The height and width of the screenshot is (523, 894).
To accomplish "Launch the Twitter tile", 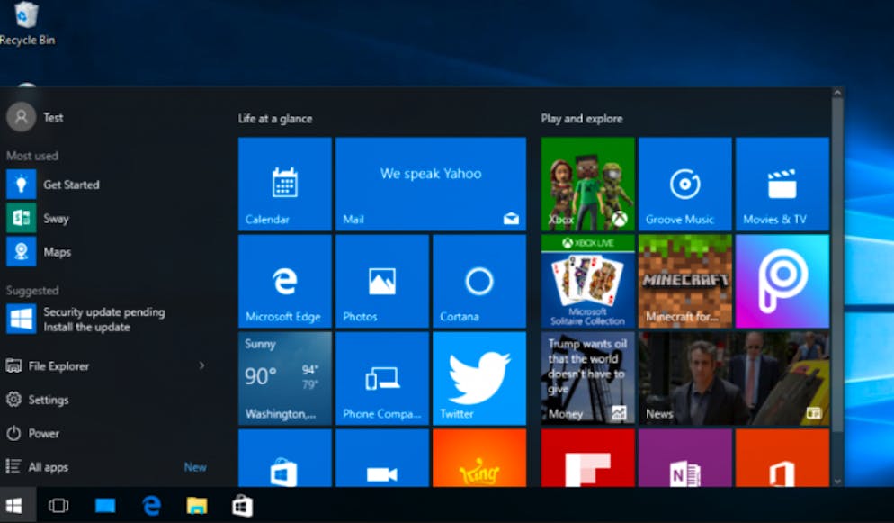I will pyautogui.click(x=478, y=379).
